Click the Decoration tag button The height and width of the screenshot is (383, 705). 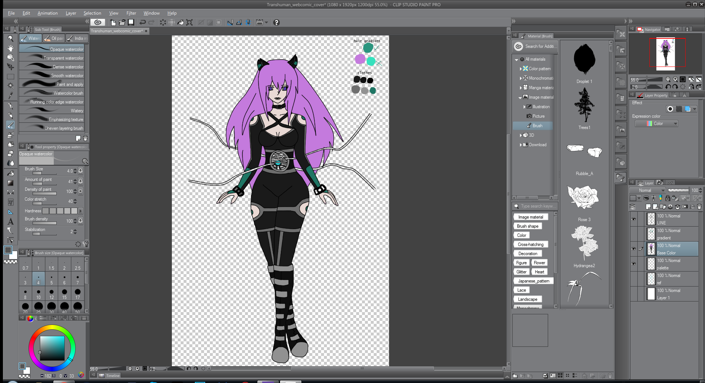coord(528,254)
